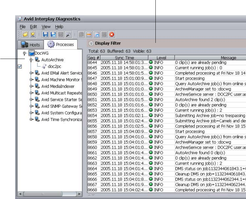The height and width of the screenshot is (199, 246).
Task: Collapse the DocWG tree root node
Action: [x=25, y=54]
